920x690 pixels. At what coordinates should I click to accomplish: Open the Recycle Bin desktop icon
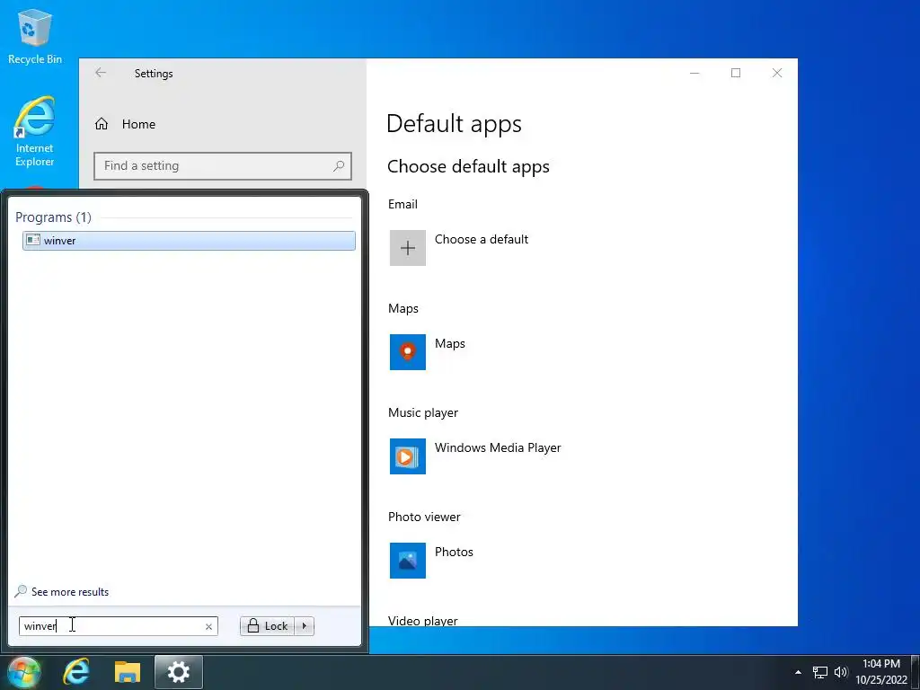coord(35,36)
